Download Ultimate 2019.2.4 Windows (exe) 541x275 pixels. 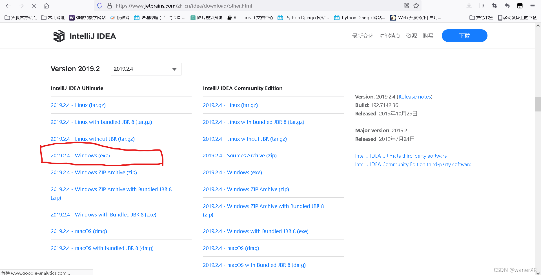(80, 155)
